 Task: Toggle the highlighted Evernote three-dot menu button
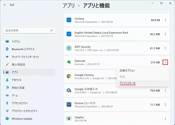(165, 62)
